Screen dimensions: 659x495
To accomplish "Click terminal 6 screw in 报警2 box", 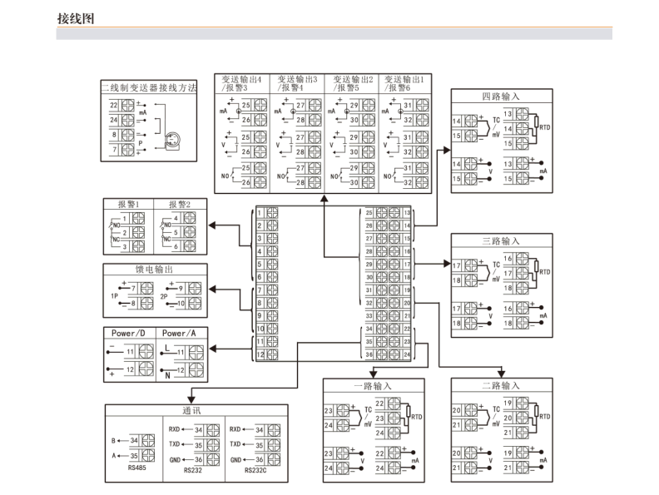I will click(188, 246).
